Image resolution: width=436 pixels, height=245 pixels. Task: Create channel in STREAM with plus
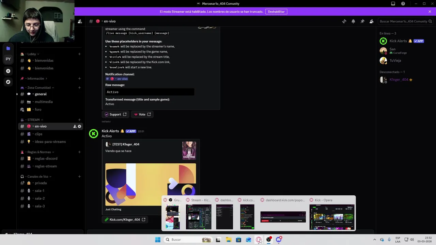click(79, 120)
